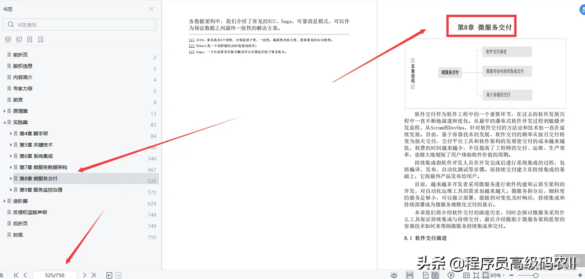Add a new bookmark for current page
The width and height of the screenshot is (585, 279).
click(29, 39)
